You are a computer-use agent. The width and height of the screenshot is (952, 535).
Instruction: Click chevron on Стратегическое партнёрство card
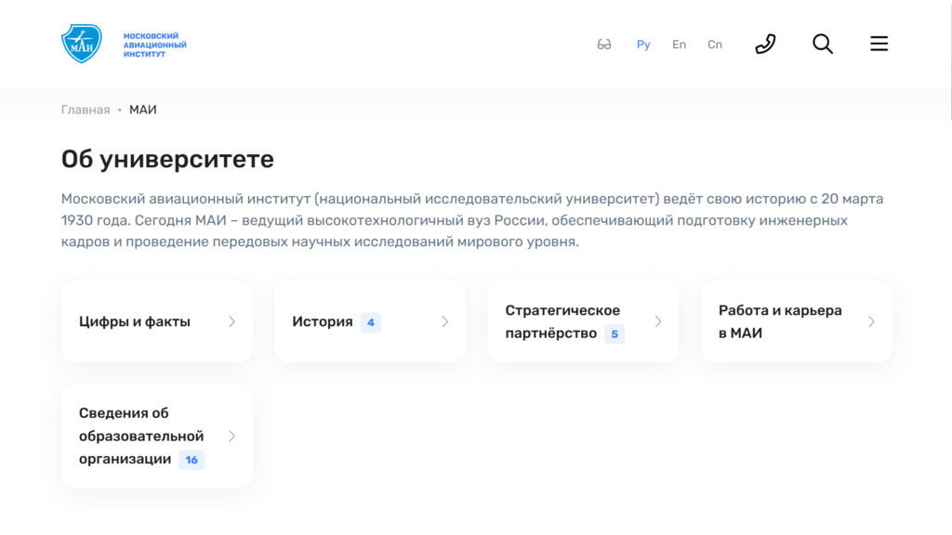pyautogui.click(x=658, y=321)
